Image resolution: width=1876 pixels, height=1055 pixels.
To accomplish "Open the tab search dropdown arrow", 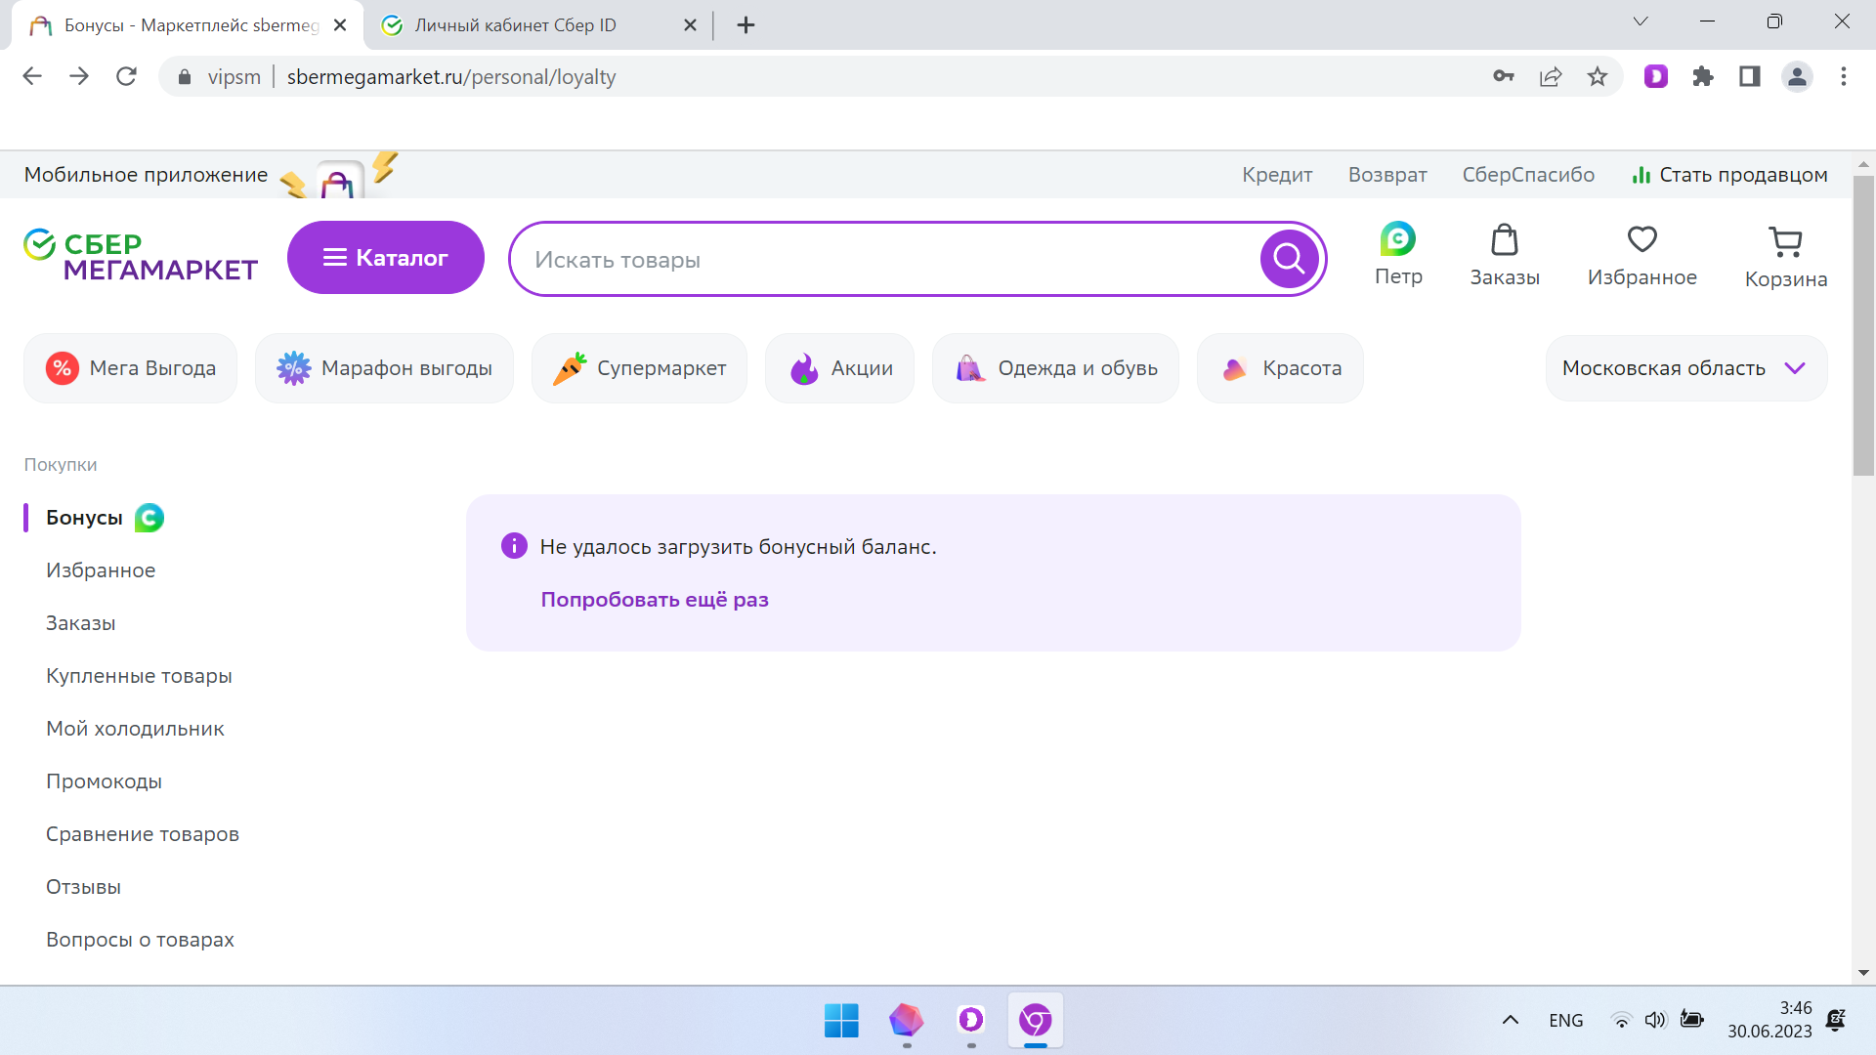I will (x=1641, y=21).
